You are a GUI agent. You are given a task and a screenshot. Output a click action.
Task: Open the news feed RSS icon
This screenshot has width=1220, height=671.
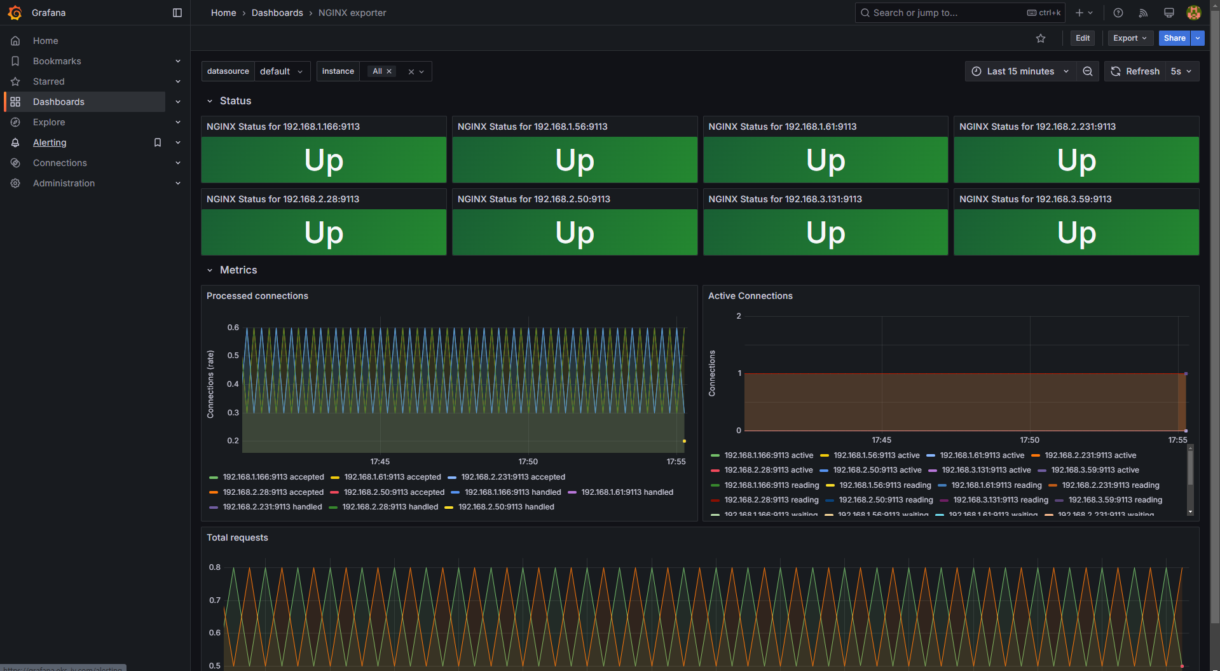1143,13
